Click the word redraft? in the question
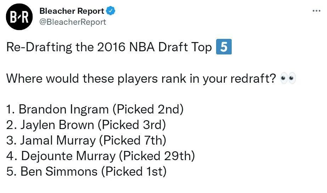The image size is (327, 193). point(253,78)
